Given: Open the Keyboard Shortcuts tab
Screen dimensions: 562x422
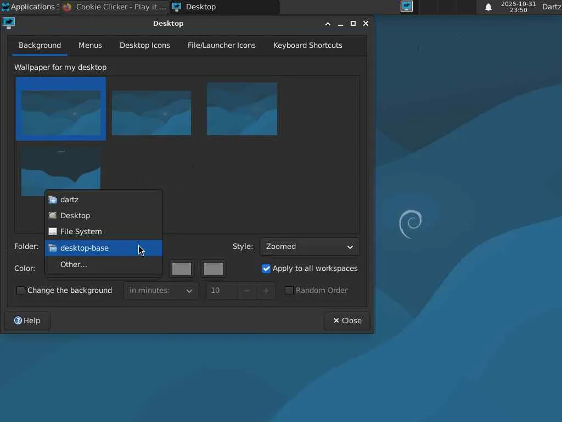Looking at the screenshot, I should pos(307,46).
